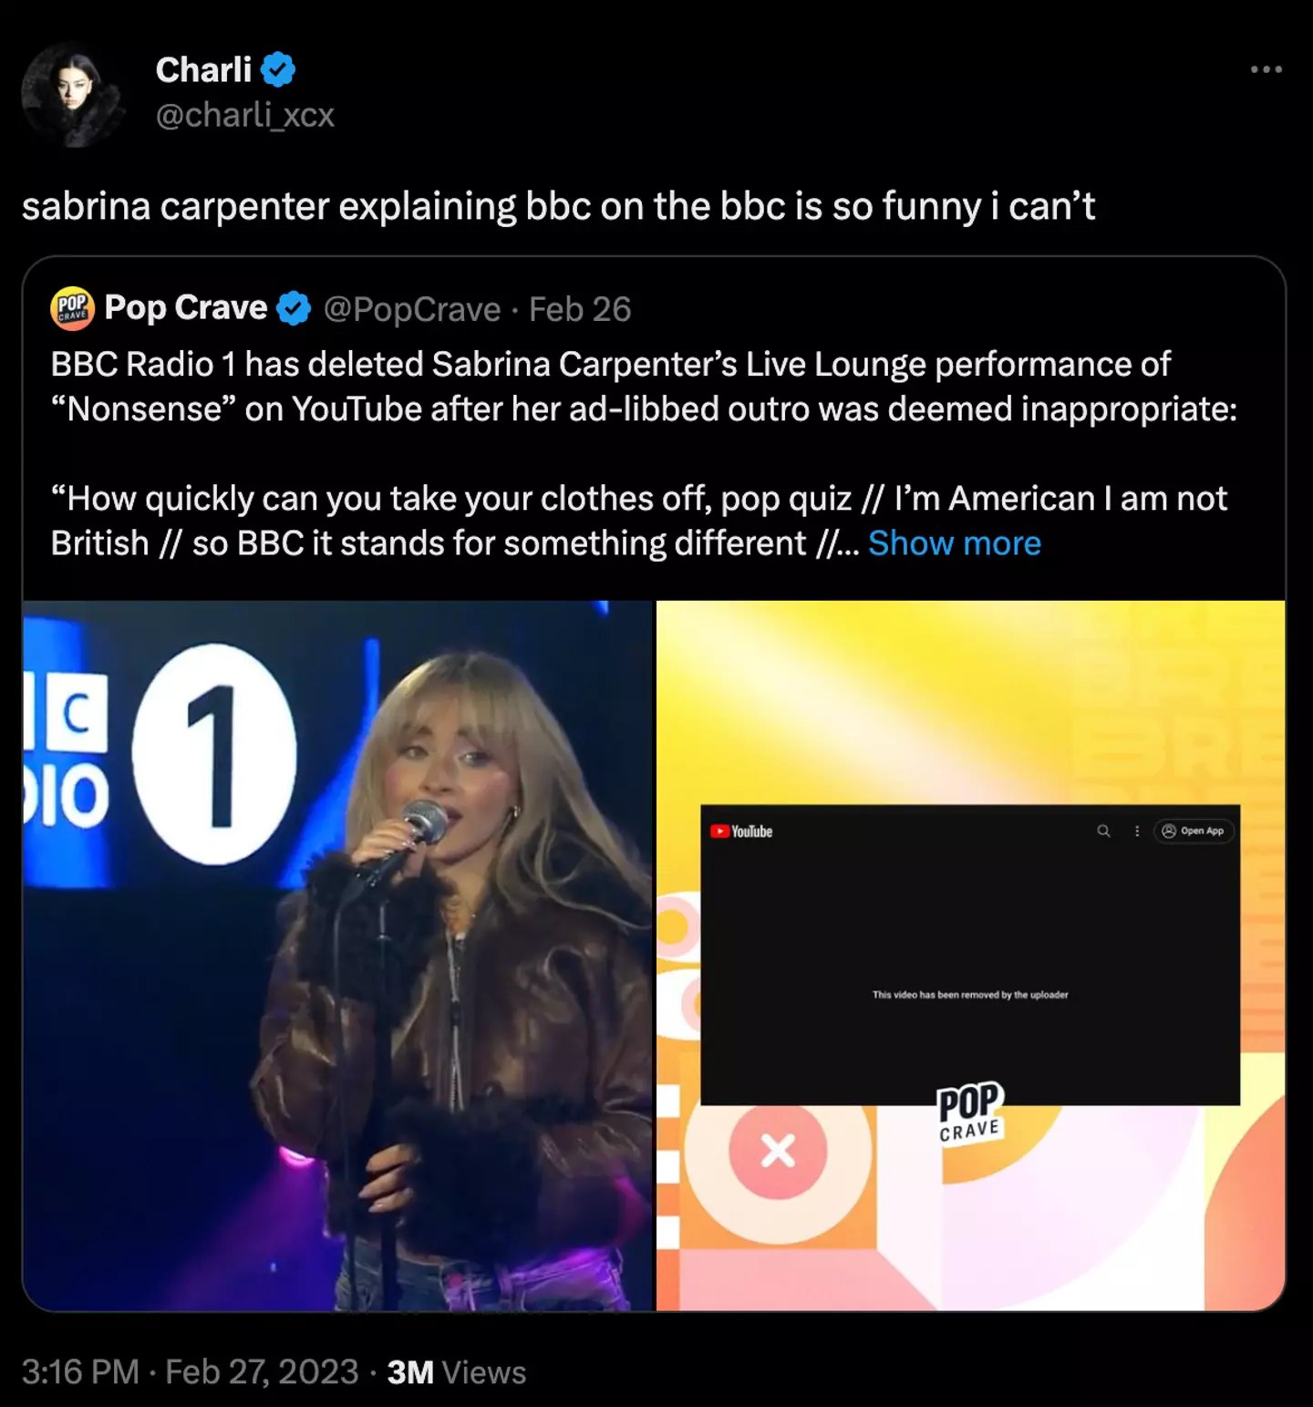Open the @PopCrave handle link
Image resolution: width=1313 pixels, height=1407 pixels.
pos(412,310)
